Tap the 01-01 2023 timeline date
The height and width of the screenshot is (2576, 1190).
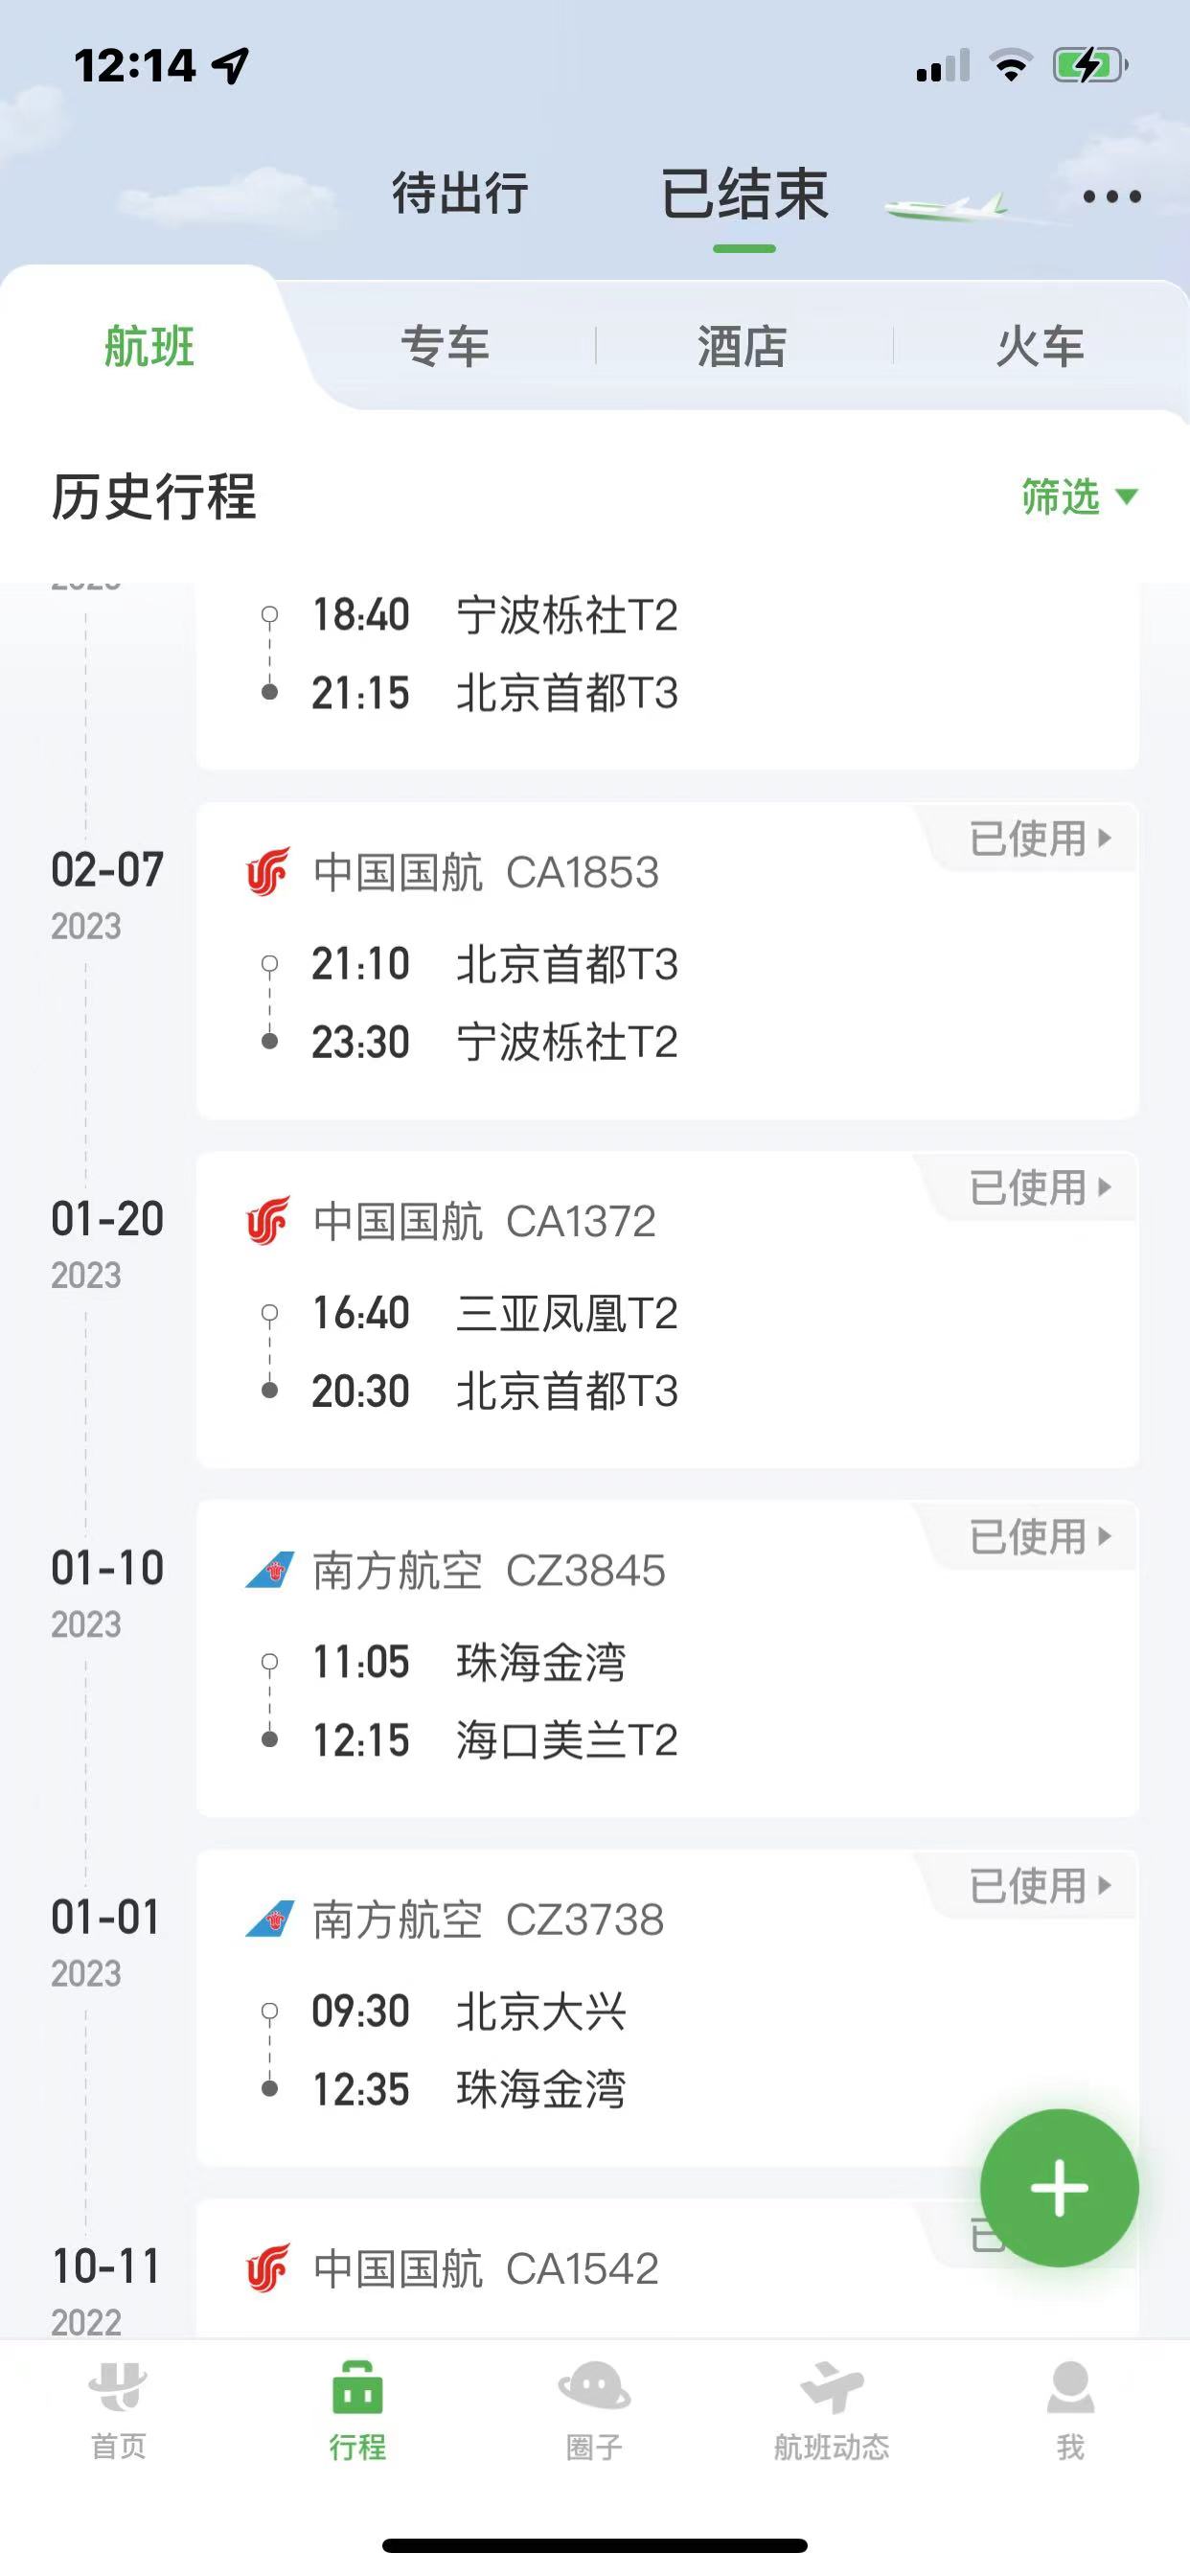click(x=106, y=1938)
